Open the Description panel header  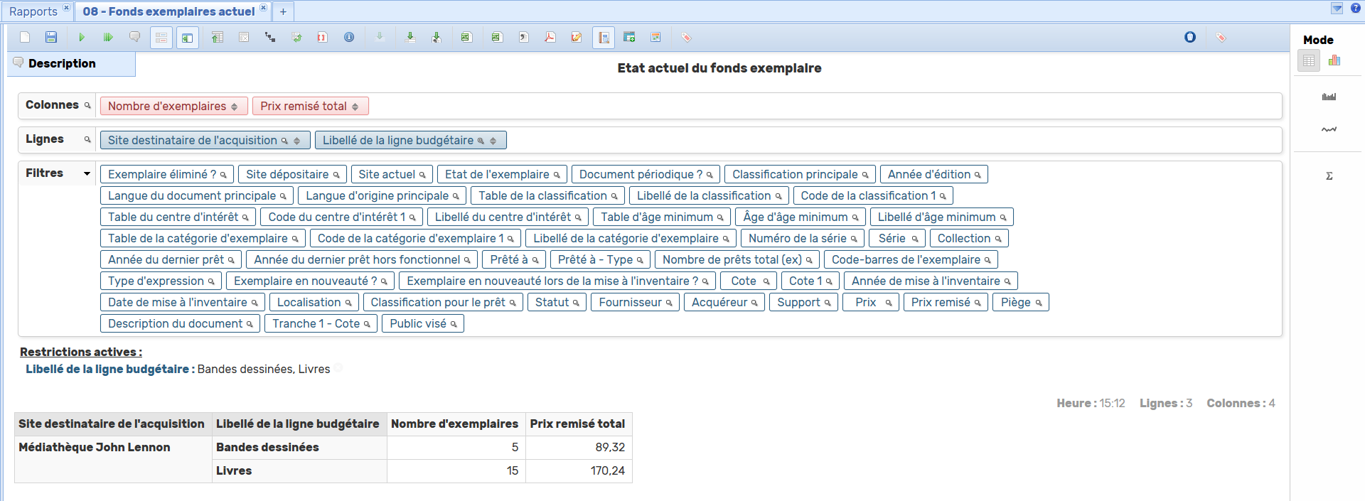click(x=71, y=63)
